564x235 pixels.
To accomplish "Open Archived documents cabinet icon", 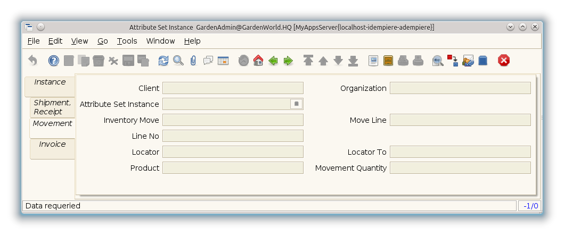I will point(388,61).
